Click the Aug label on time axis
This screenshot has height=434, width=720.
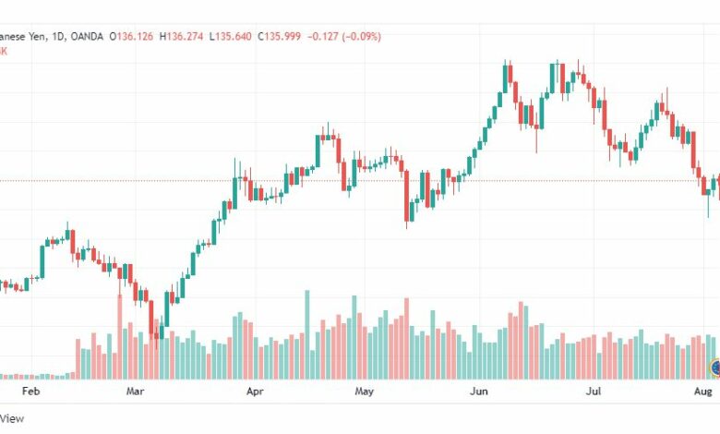(703, 392)
